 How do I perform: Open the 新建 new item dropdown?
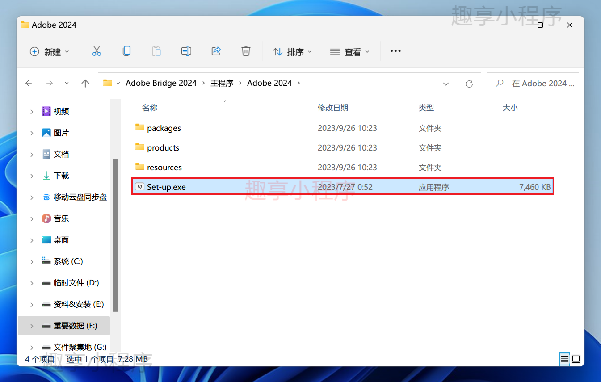coord(50,52)
